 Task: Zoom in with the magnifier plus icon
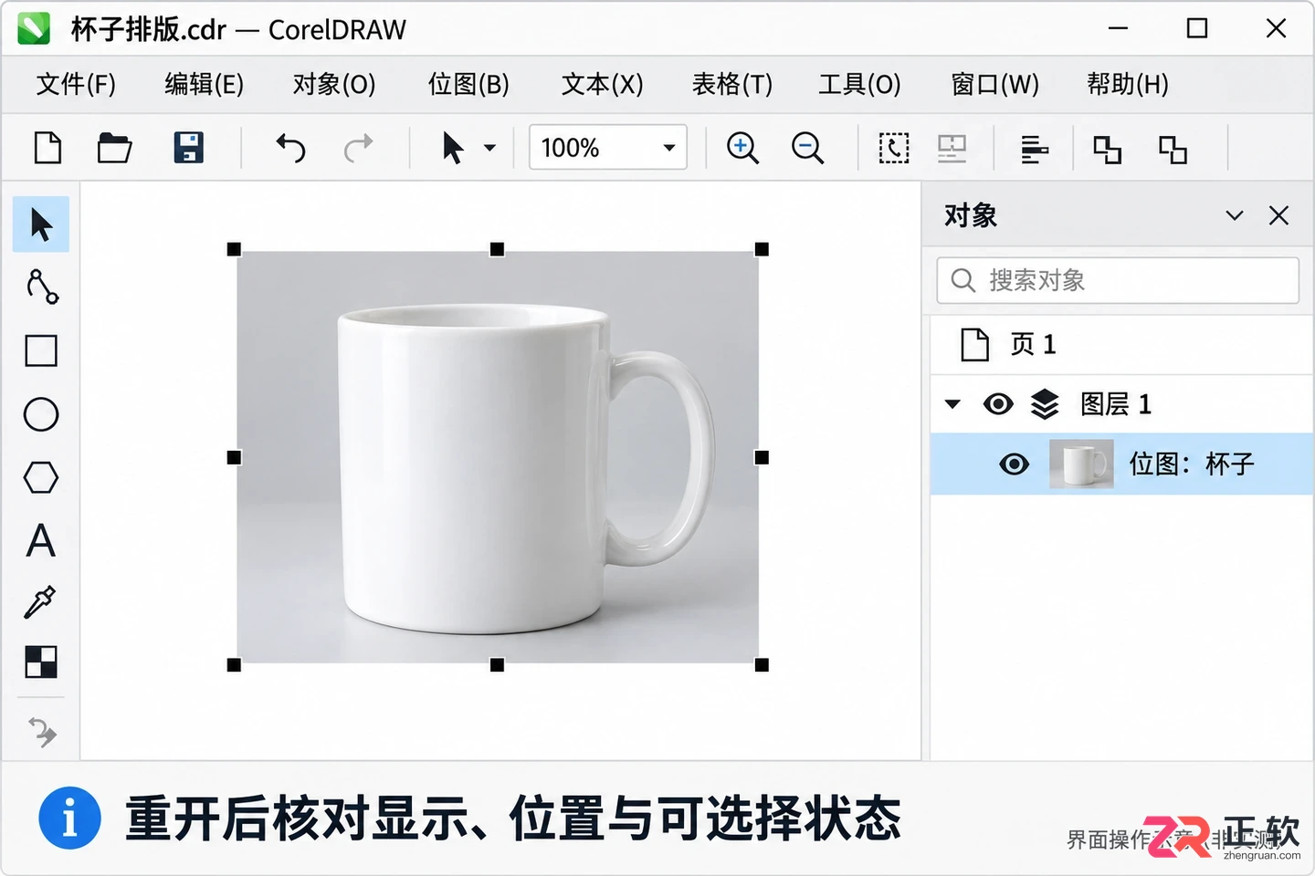pos(742,148)
